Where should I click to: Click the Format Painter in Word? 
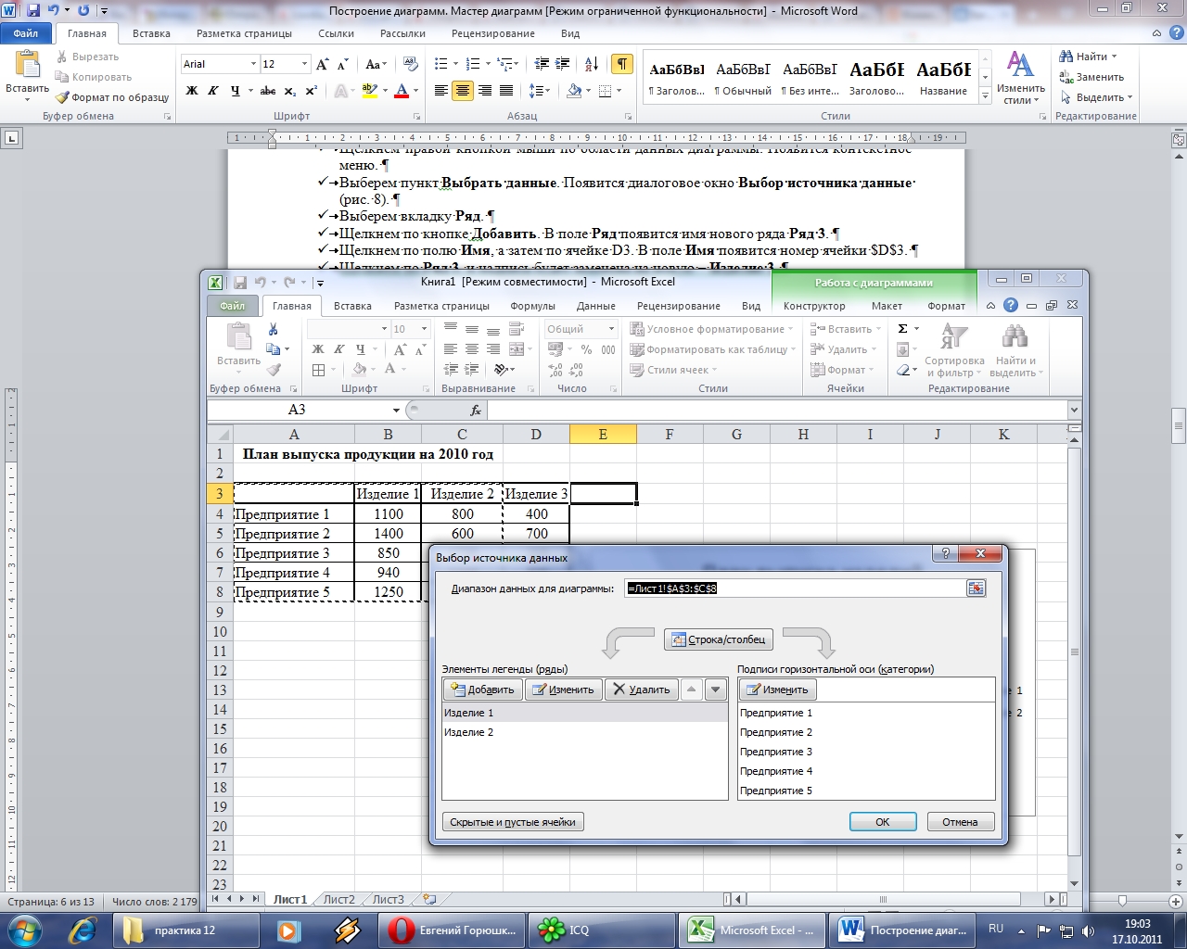click(x=112, y=97)
